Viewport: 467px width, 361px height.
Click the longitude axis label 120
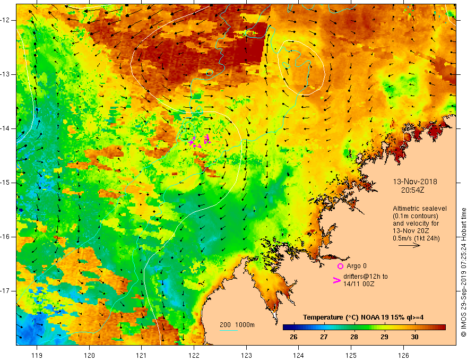(x=89, y=355)
